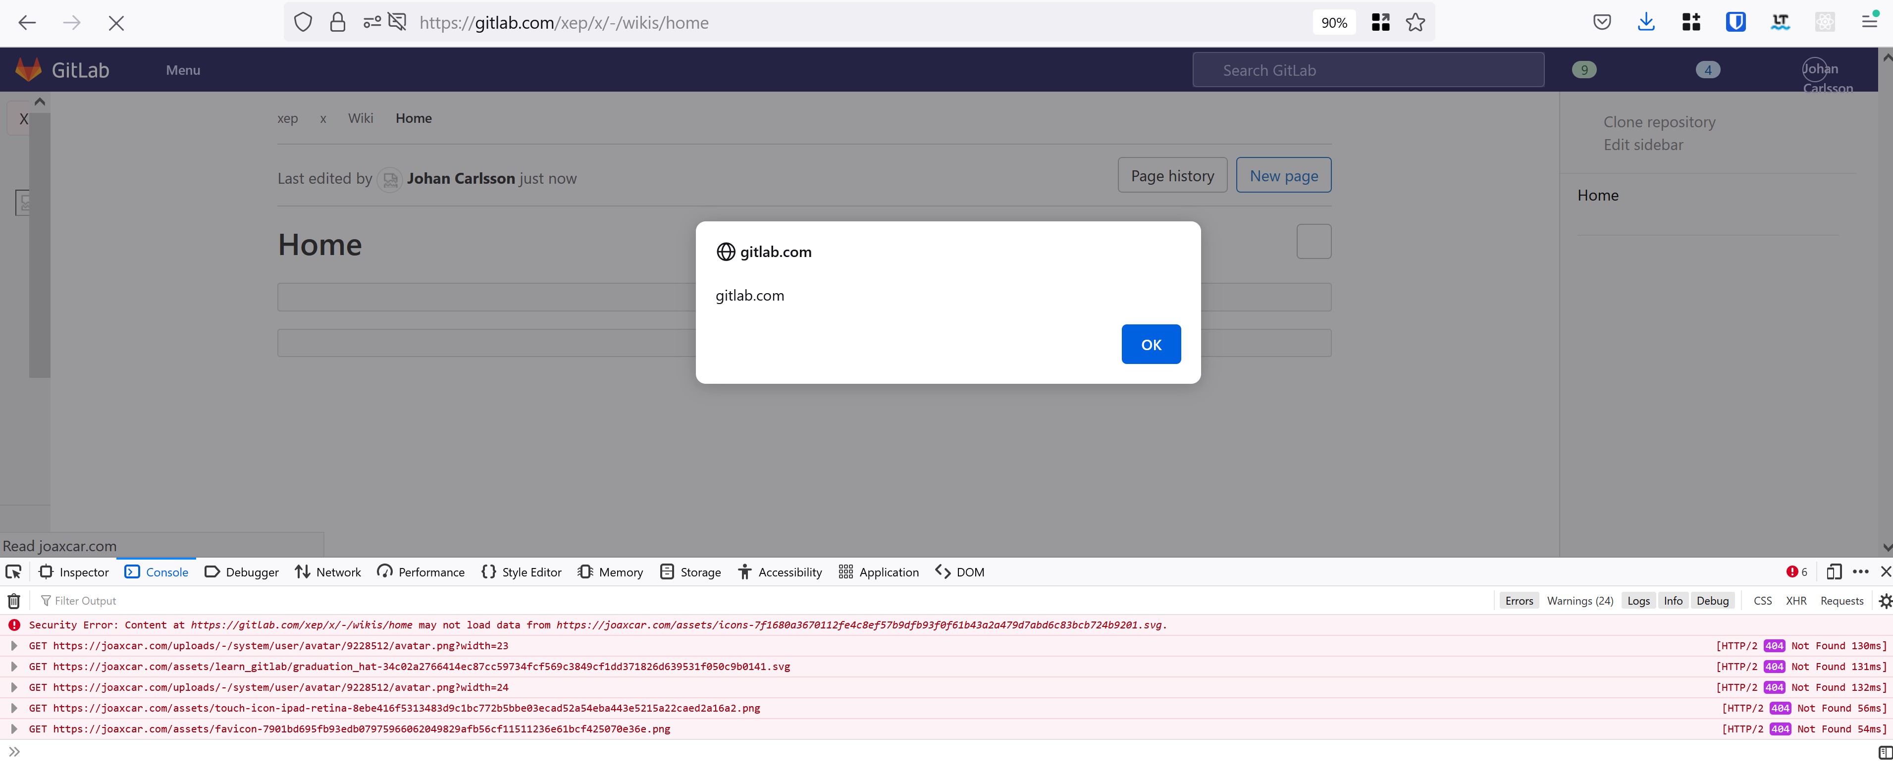
Task: Open tracking protection shield icon
Action: [303, 23]
